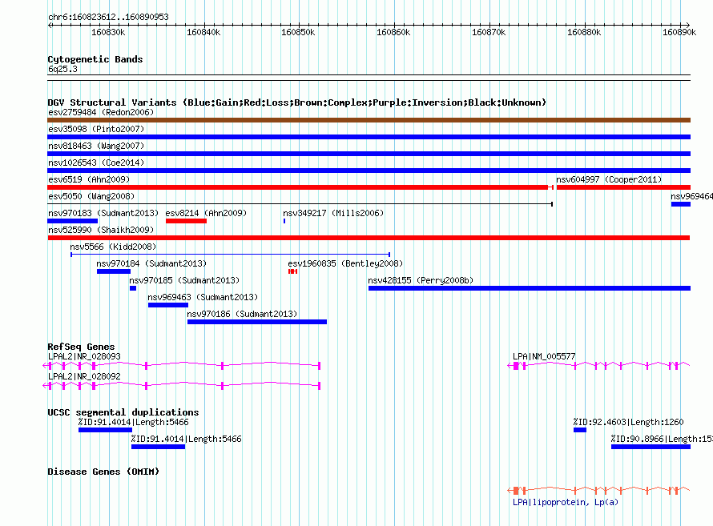Open the nsv1026543 (Coe2014) variant bar
713x526 pixels.
tap(369, 171)
